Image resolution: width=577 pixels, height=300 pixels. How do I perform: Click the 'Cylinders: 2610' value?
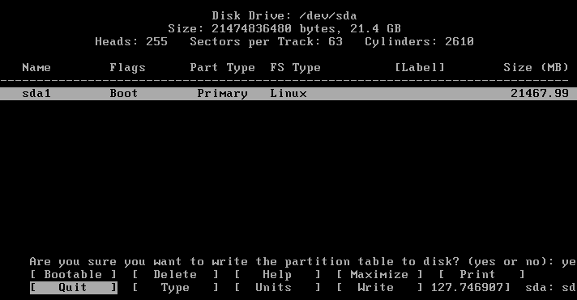419,42
